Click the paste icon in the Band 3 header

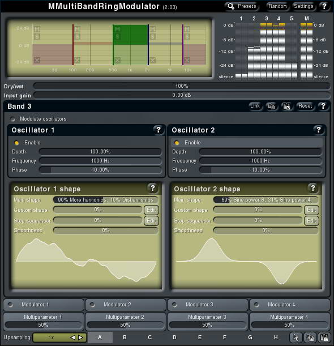[x=286, y=106]
